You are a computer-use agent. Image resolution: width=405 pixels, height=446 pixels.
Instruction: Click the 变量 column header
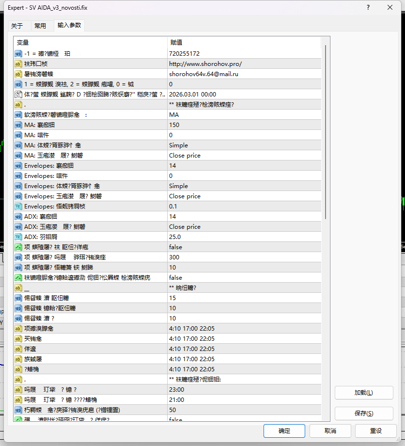pyautogui.click(x=91, y=43)
